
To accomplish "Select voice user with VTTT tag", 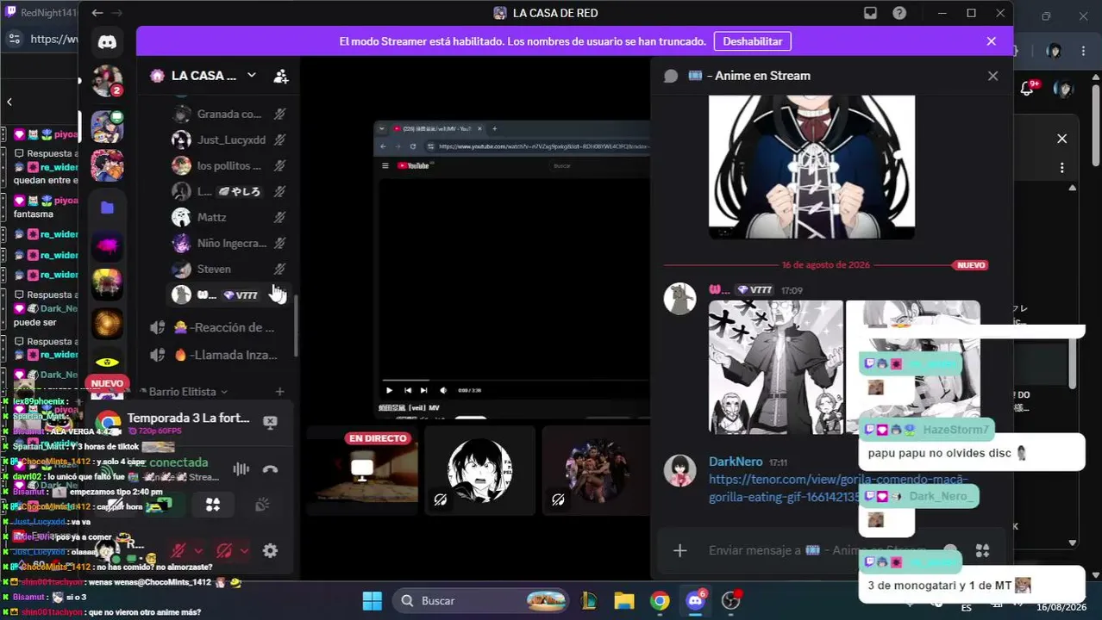I will pyautogui.click(x=229, y=294).
